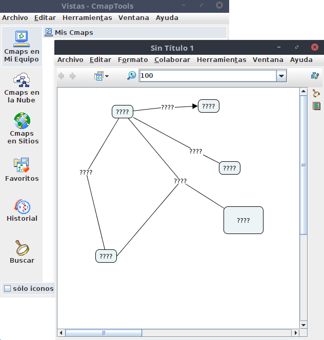The width and height of the screenshot is (324, 340).
Task: Expand the zoom level dropdown arrow
Action: click(x=281, y=76)
